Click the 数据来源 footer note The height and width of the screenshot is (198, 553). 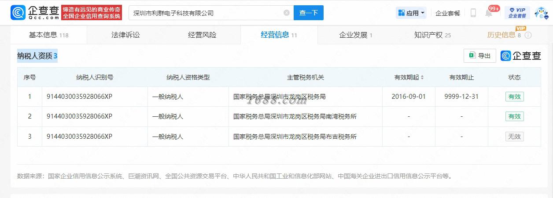coord(235,176)
